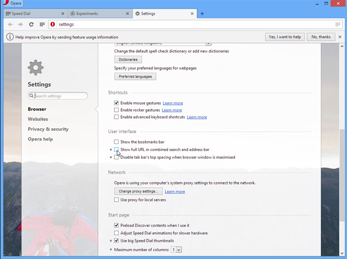Click the Search settings field
Screen dimensions: 347x259
58,96
